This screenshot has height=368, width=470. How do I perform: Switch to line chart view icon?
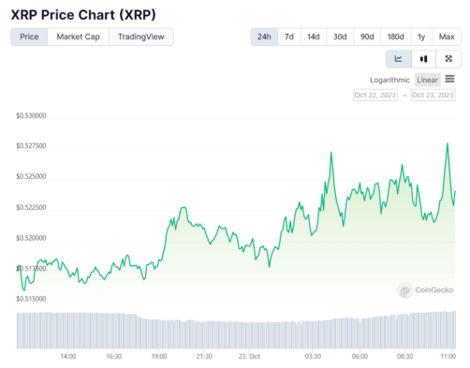point(399,59)
